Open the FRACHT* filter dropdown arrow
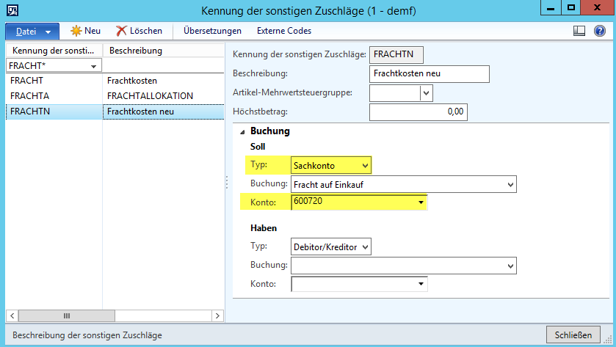The height and width of the screenshot is (347, 616). click(x=94, y=66)
